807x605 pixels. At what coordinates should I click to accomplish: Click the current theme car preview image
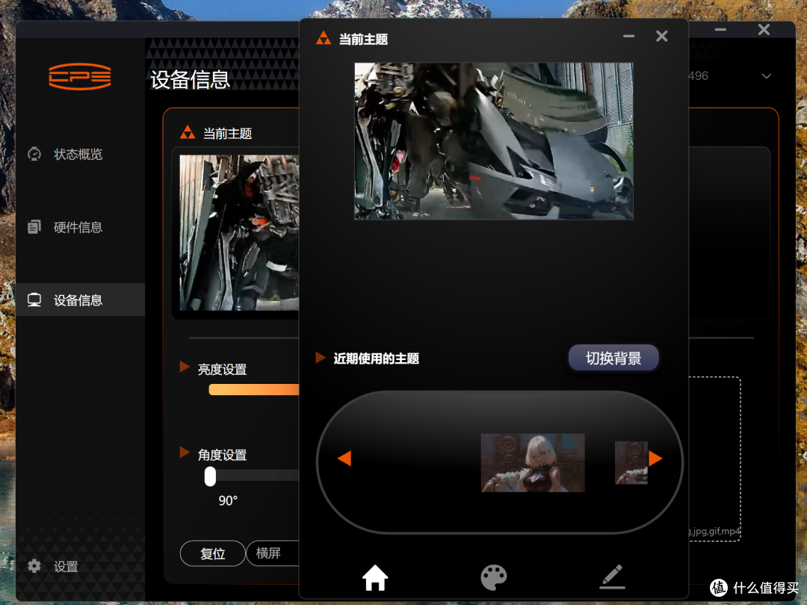(494, 141)
